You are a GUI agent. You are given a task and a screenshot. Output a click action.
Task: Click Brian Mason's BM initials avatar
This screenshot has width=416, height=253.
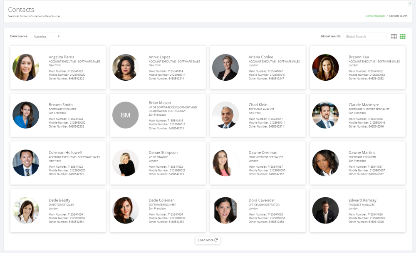[x=126, y=115]
